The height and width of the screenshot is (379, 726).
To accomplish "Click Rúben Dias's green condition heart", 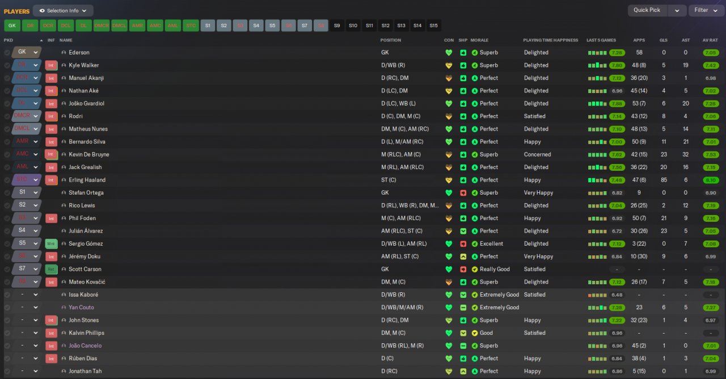I will pos(449,359).
